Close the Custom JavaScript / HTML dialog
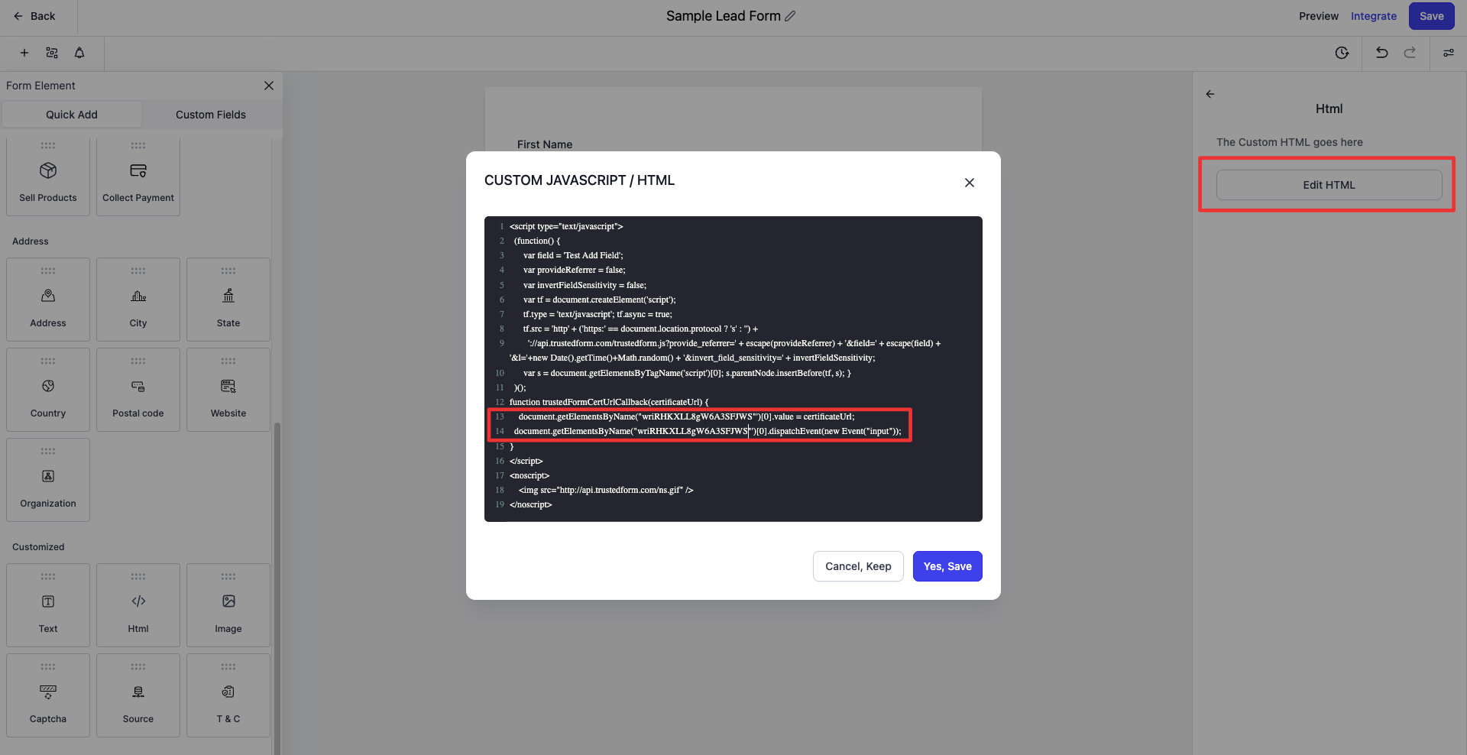Viewport: 1467px width, 755px height. tap(970, 183)
